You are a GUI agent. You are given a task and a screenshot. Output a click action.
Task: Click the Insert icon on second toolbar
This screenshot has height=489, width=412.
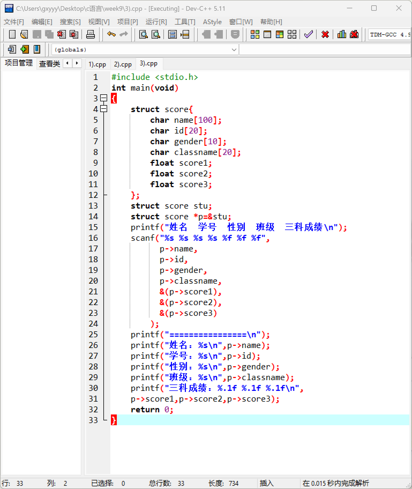pos(12,49)
